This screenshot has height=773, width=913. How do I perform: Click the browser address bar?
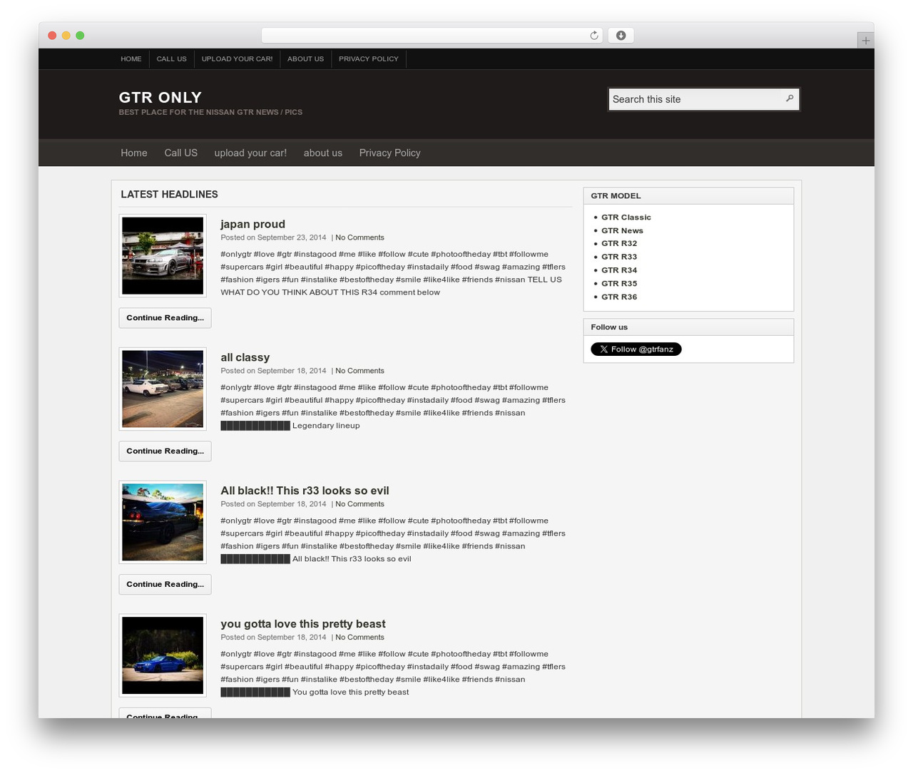tap(432, 36)
